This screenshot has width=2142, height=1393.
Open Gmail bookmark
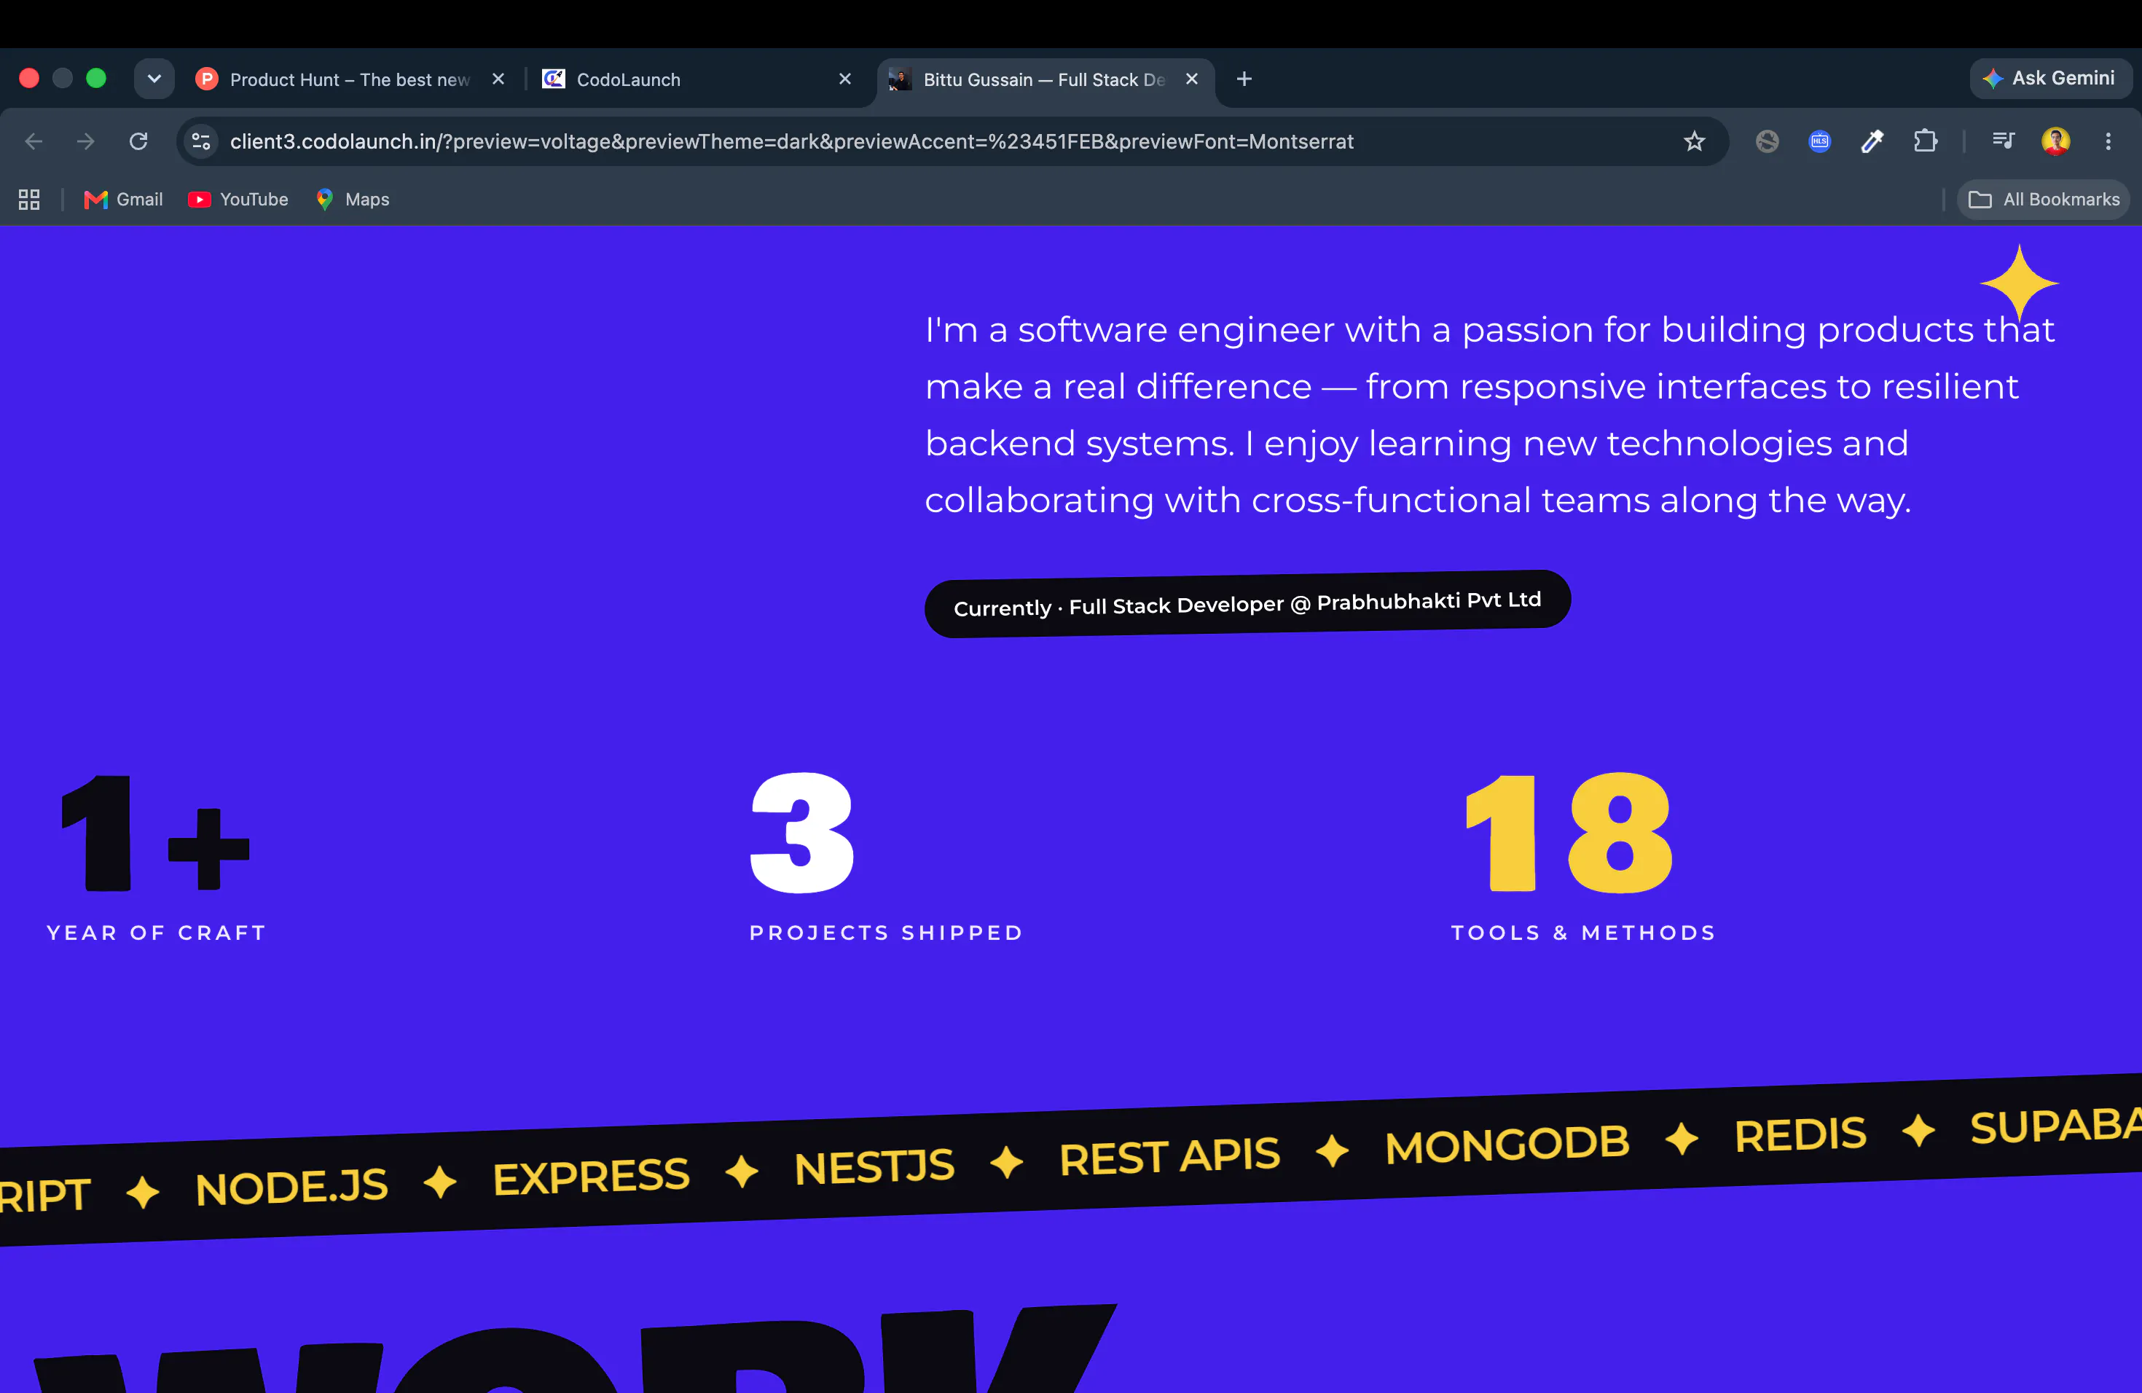(123, 200)
